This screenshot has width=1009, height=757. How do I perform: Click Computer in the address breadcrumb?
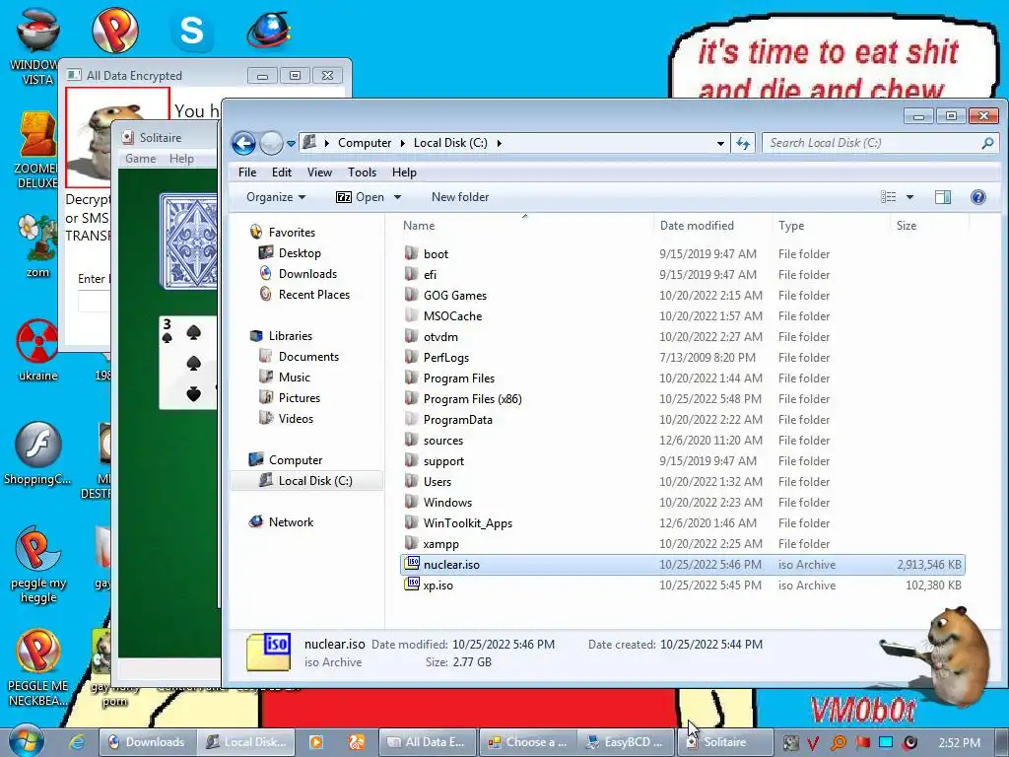365,143
